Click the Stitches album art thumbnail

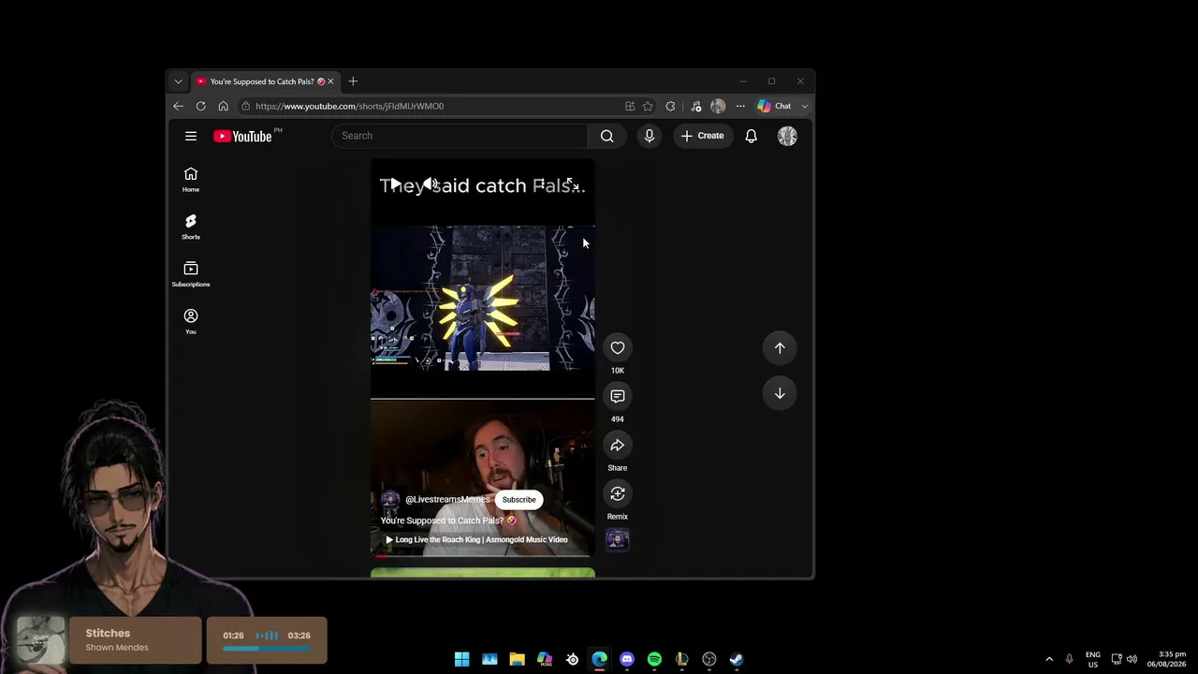click(40, 639)
